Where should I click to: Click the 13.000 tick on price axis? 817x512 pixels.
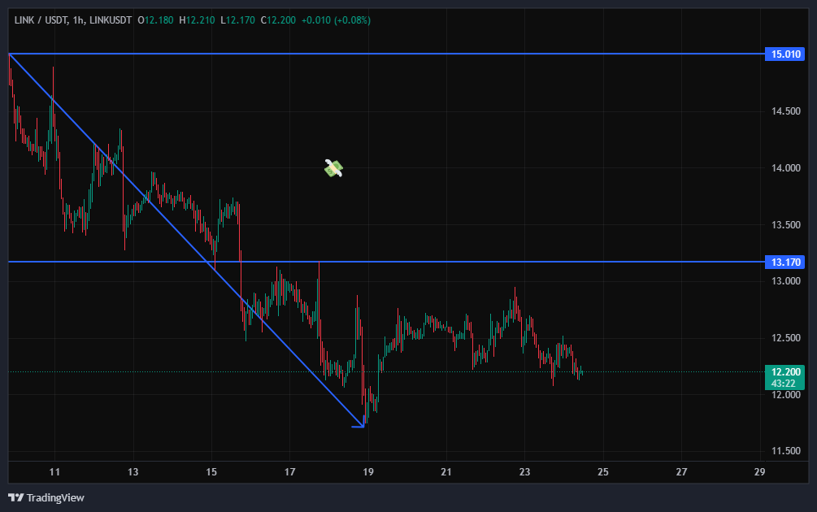tap(786, 281)
